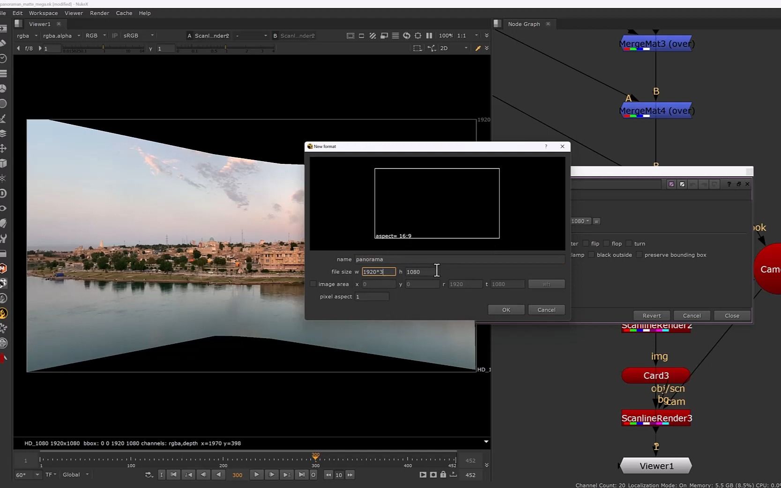
Task: Open the RGB display mode dropdown
Action: pos(96,36)
